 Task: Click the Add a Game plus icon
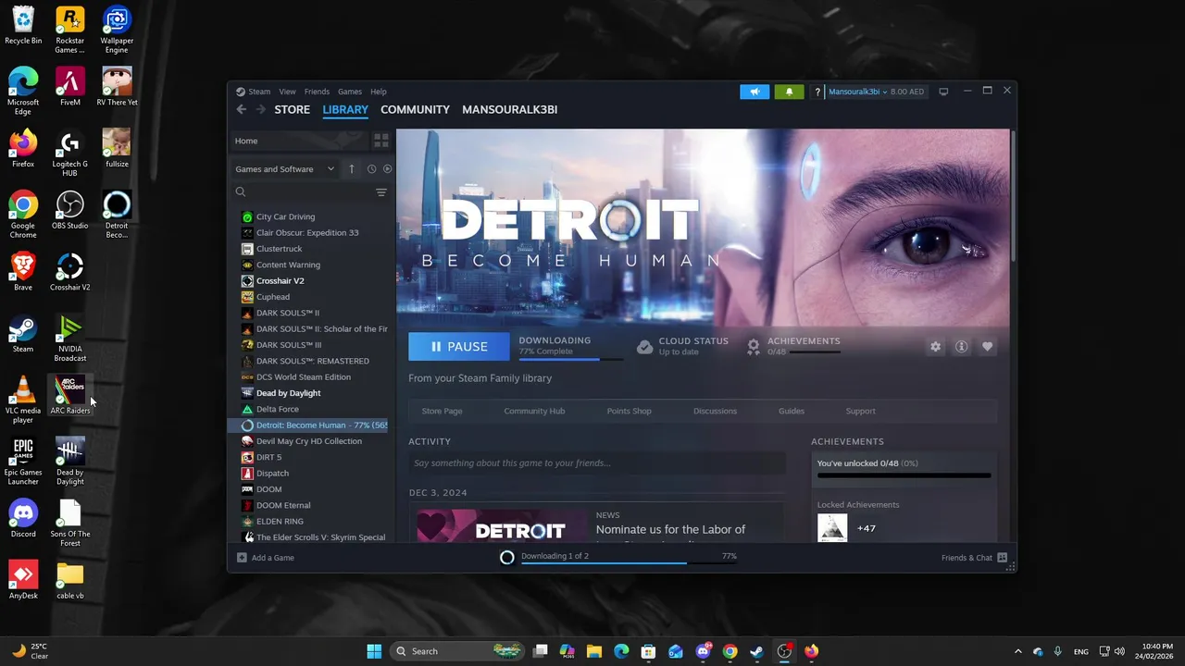(242, 558)
